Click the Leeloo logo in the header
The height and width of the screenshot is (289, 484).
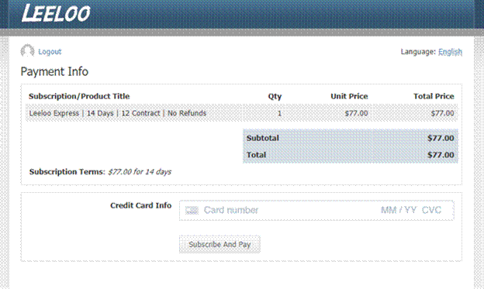(56, 14)
